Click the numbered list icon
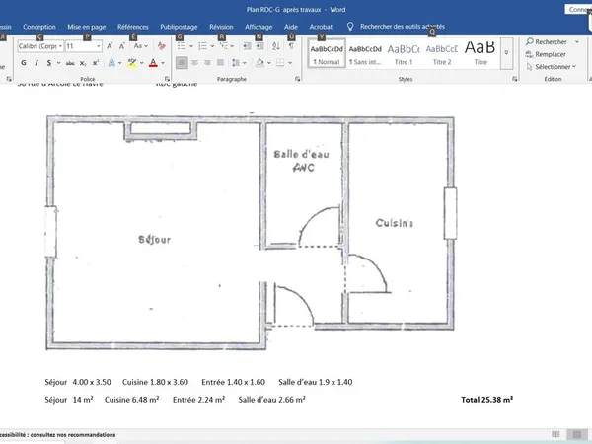This screenshot has height=444, width=592. (x=202, y=46)
